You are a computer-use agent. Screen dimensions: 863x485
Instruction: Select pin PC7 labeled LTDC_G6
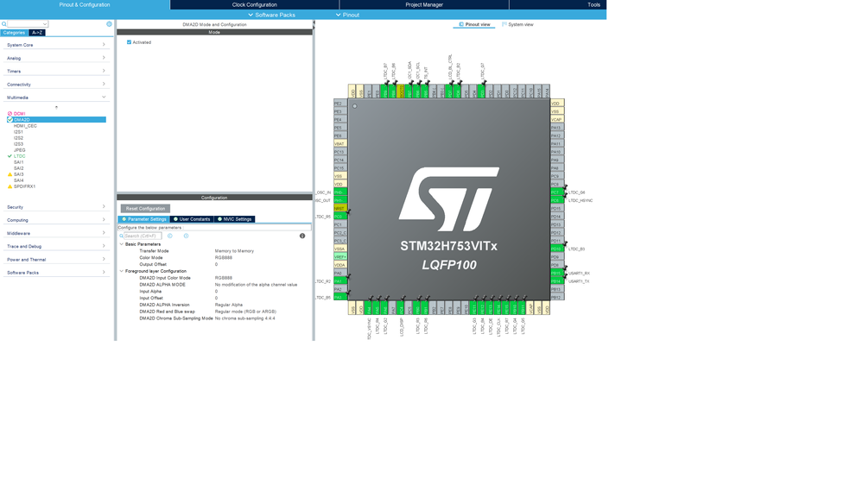557,192
